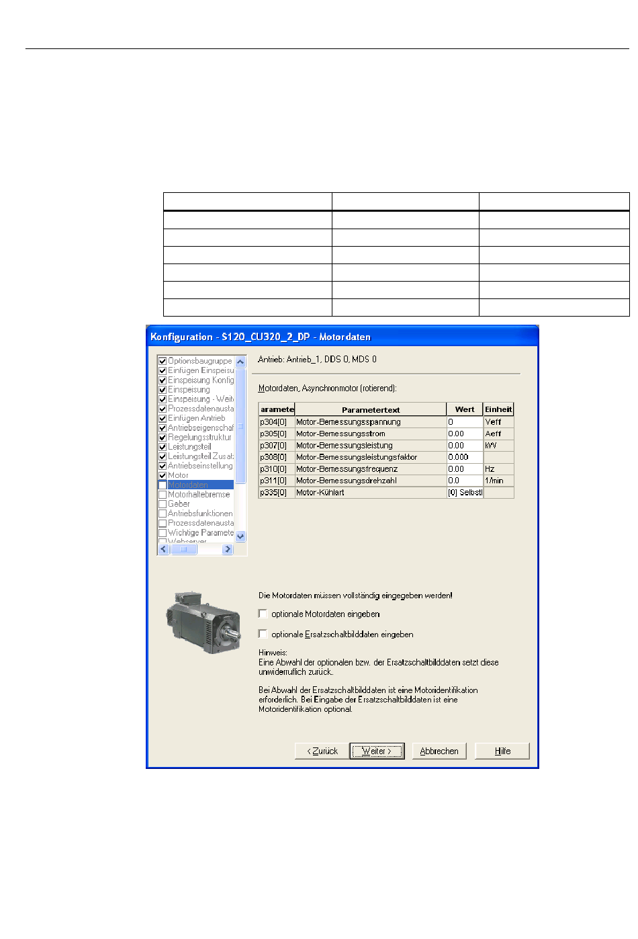Edit Motor-Bemessungsleistung value field
This screenshot has height=939, width=638.
point(465,445)
